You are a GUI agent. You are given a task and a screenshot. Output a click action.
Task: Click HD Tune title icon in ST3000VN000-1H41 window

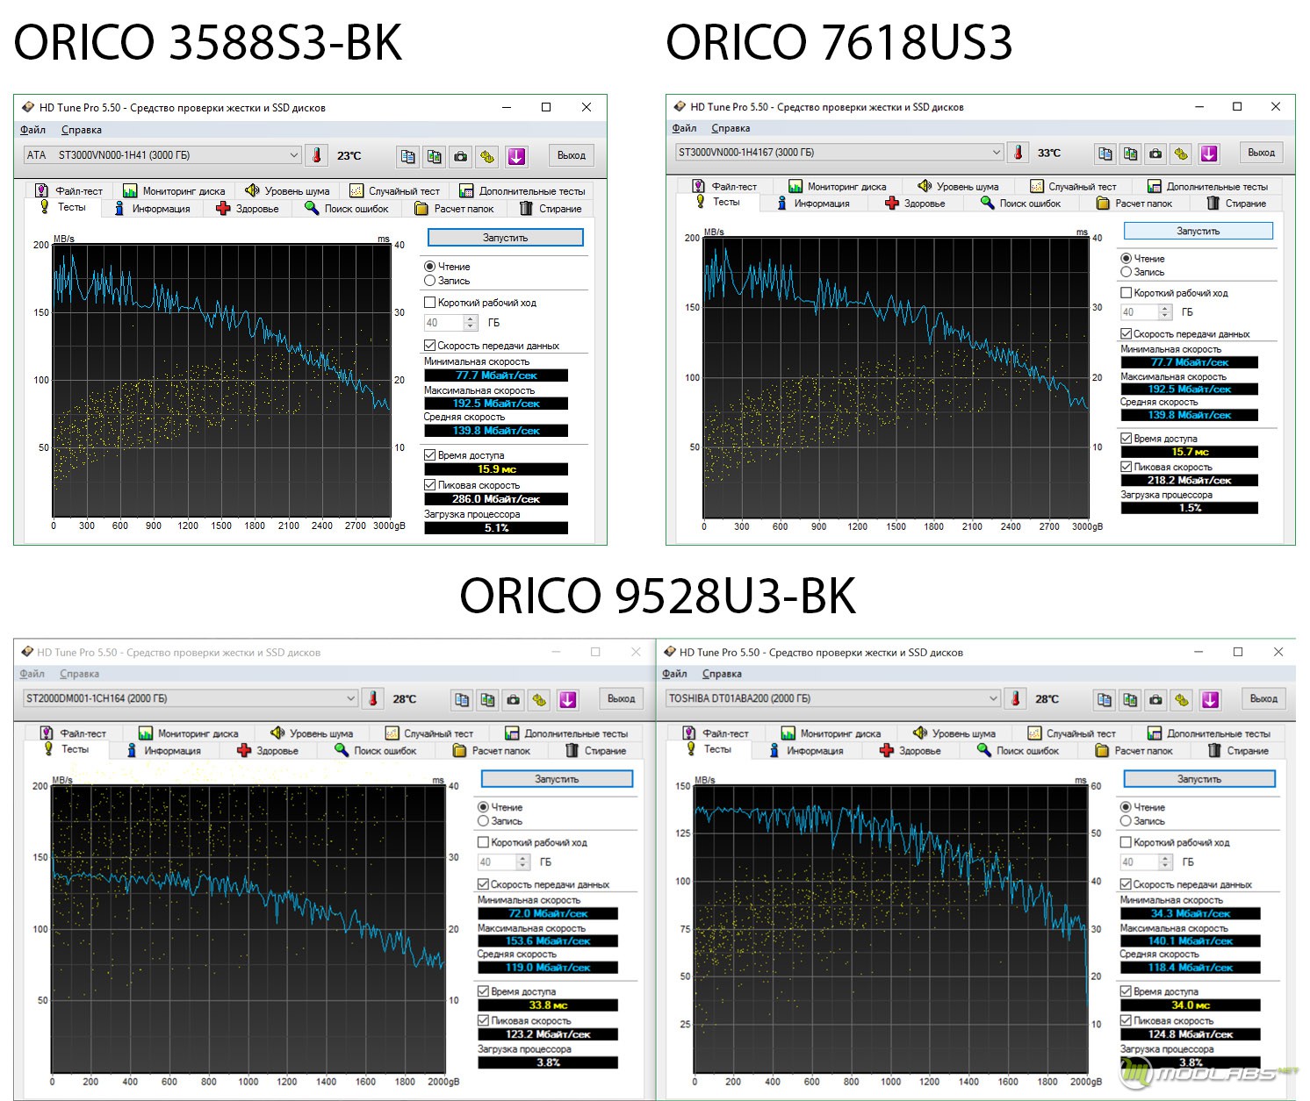click(28, 107)
